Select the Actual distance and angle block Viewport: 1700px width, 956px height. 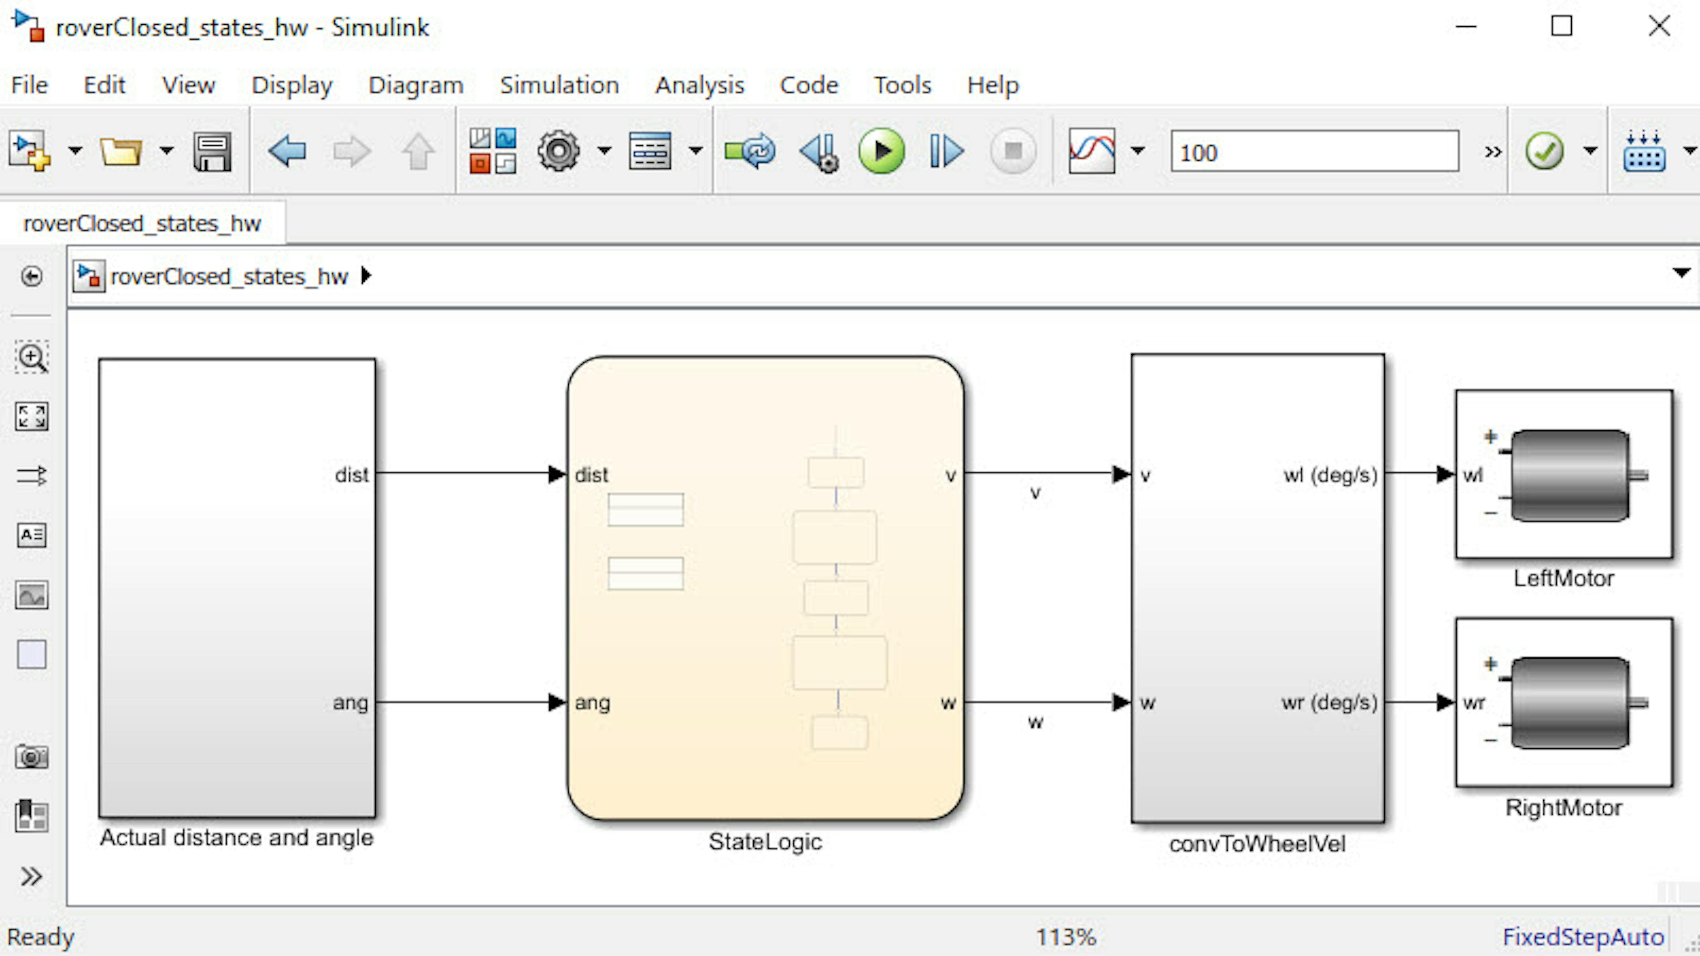[x=238, y=589]
